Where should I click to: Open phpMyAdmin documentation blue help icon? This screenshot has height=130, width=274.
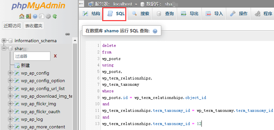[35, 16]
